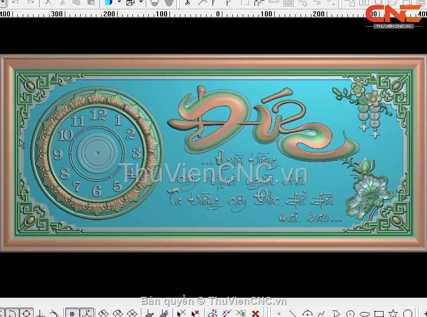Expand dropdown next to 3D box view icon
This screenshot has width=427, height=317.
point(141,2)
